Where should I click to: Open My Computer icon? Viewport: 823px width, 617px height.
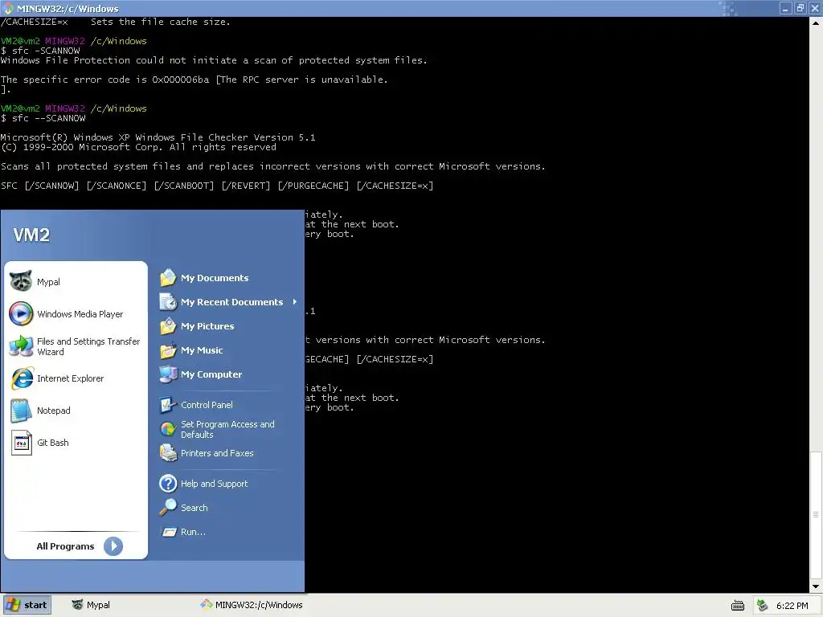point(168,374)
